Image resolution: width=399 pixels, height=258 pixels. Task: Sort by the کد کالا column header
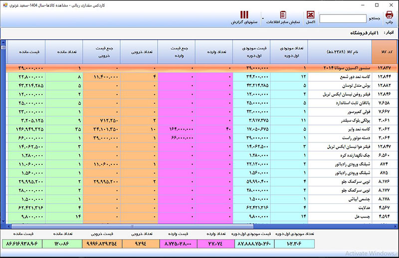[x=385, y=52]
